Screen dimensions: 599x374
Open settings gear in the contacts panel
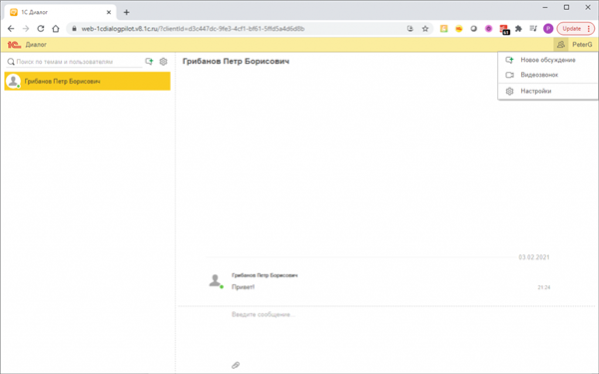pos(164,62)
